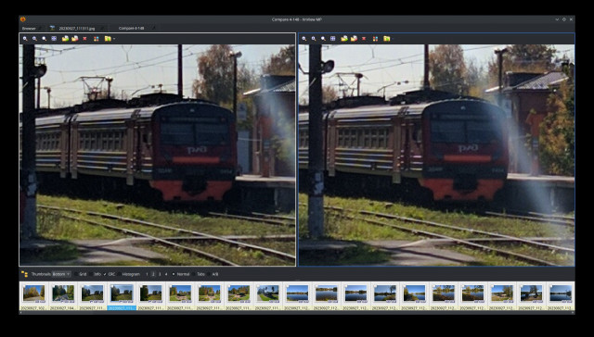Click third magnifier icon in right pane

323,39
